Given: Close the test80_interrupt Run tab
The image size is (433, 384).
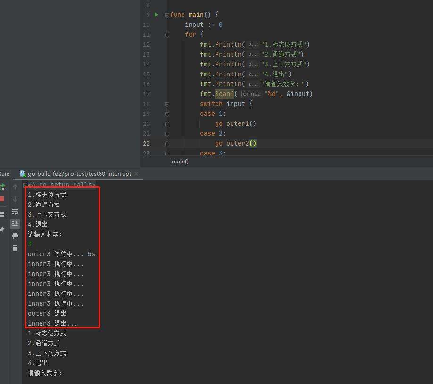Looking at the screenshot, I should coord(136,174).
